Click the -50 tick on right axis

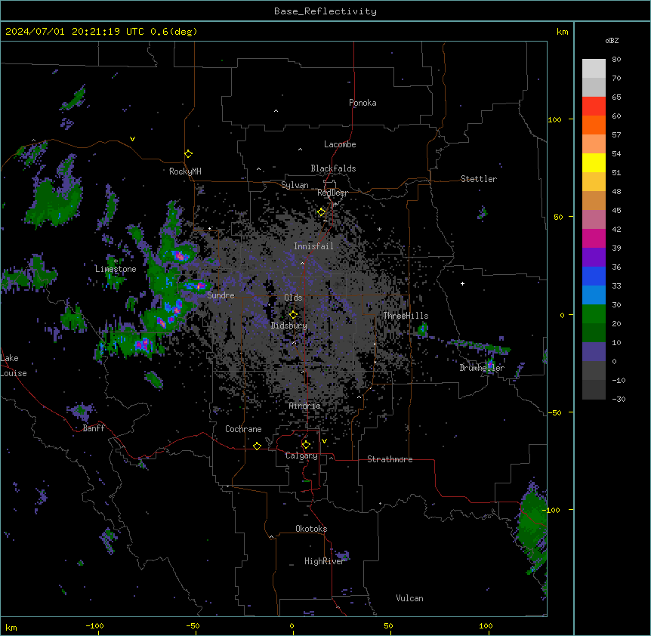click(x=554, y=412)
